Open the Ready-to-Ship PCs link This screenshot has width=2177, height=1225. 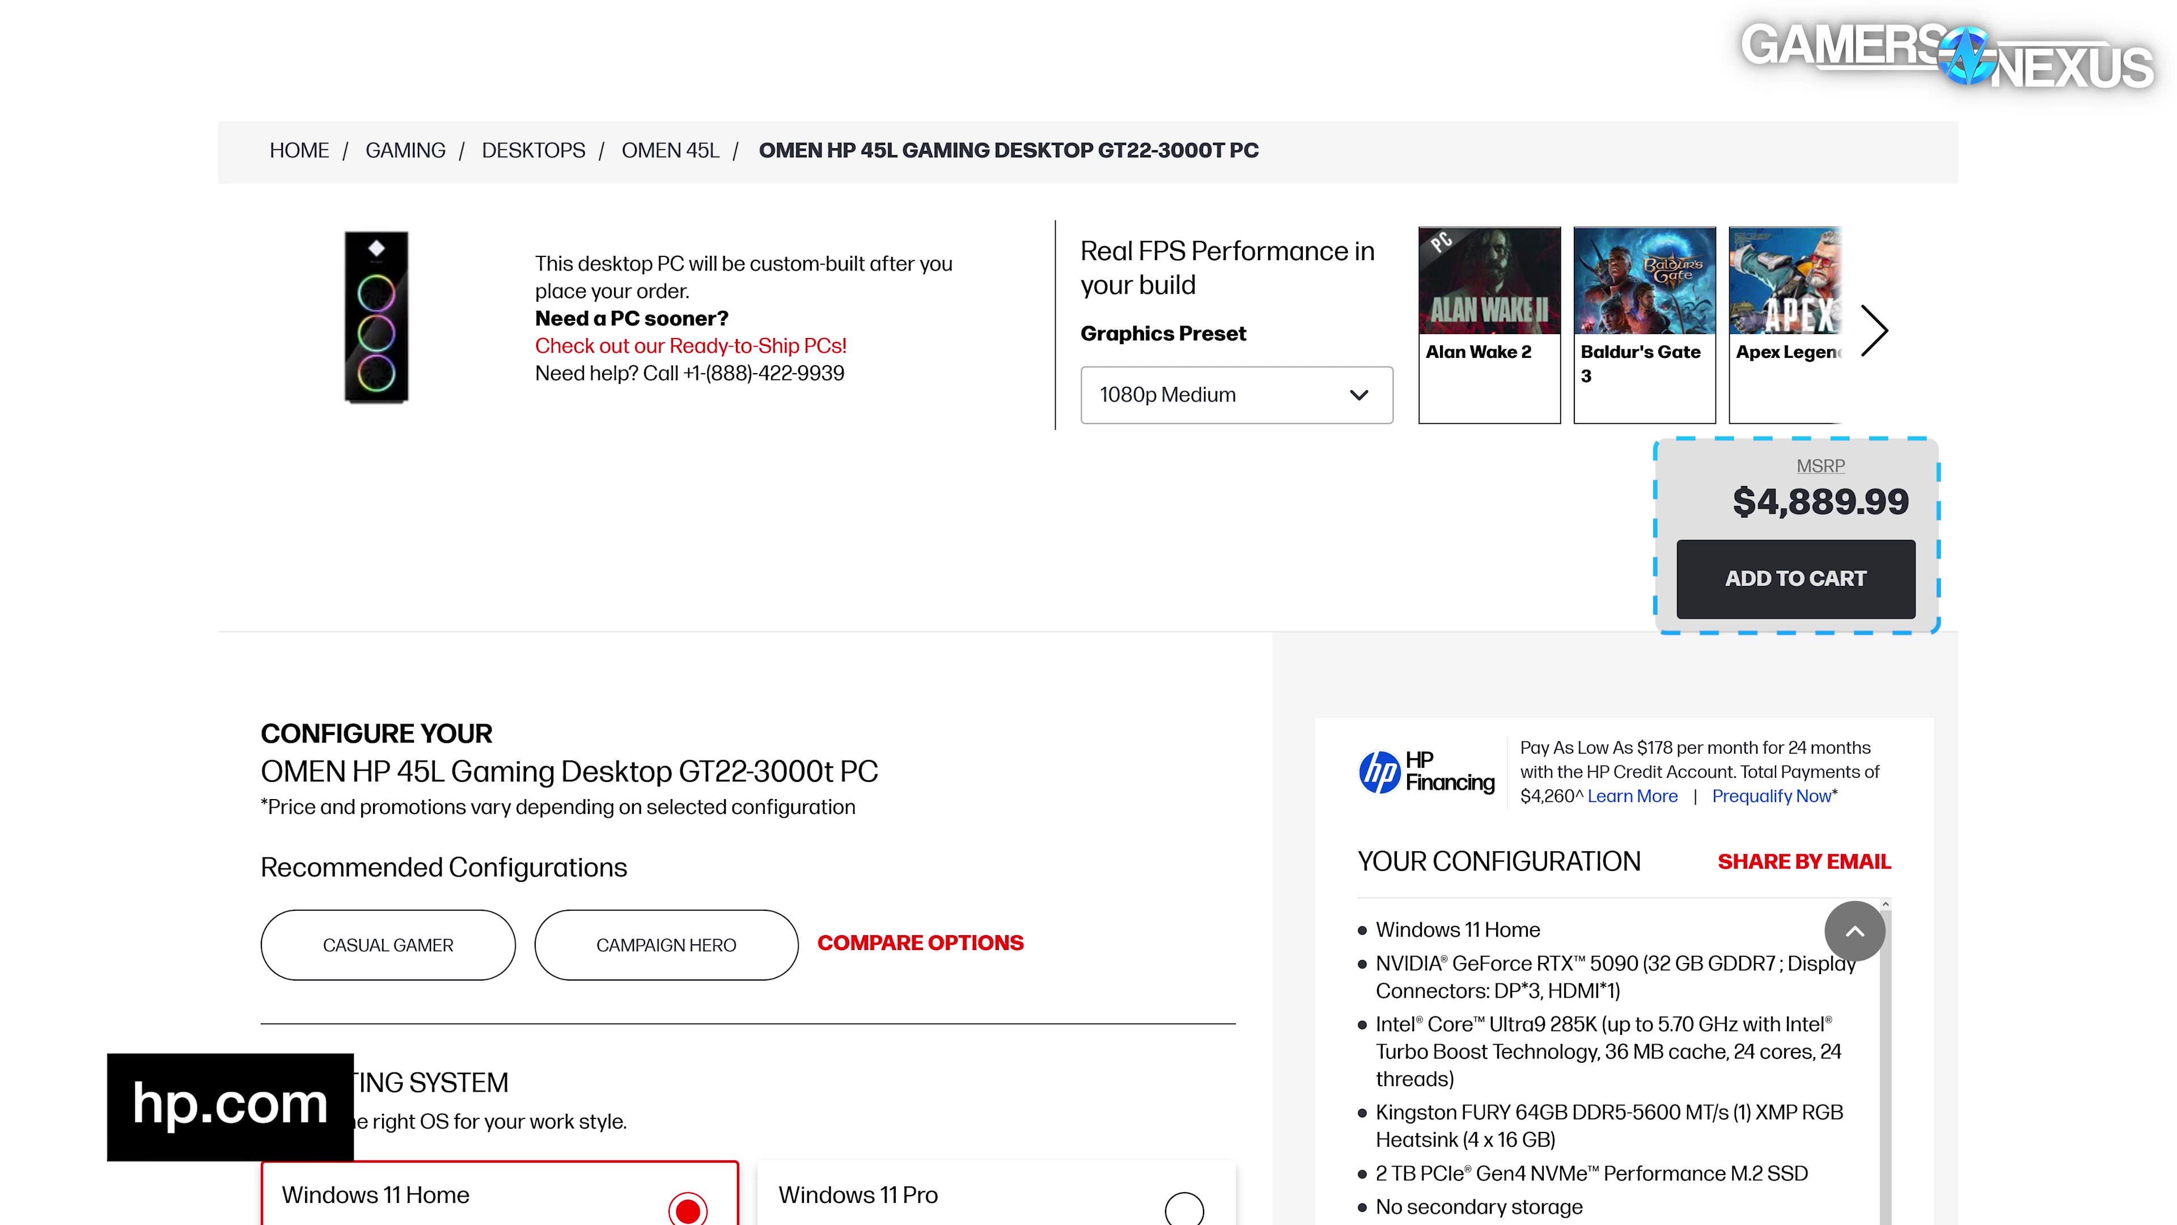691,346
